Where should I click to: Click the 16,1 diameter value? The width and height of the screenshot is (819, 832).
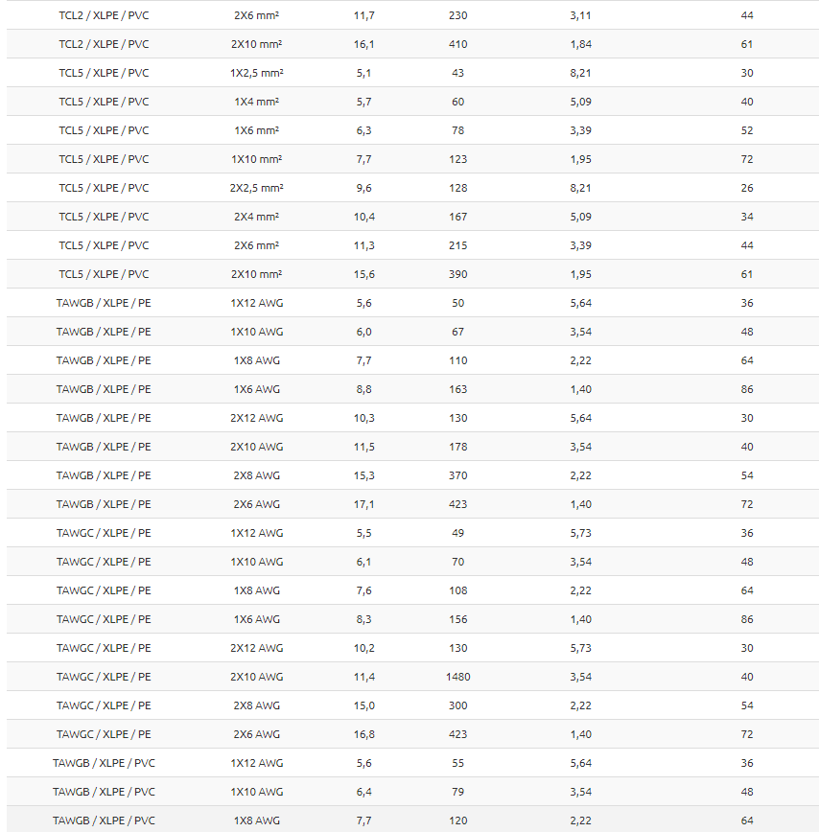tap(363, 44)
